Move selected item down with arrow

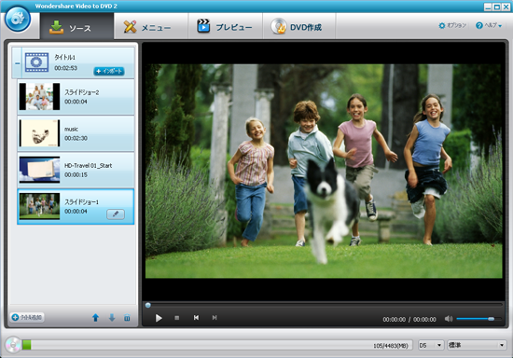tap(112, 318)
